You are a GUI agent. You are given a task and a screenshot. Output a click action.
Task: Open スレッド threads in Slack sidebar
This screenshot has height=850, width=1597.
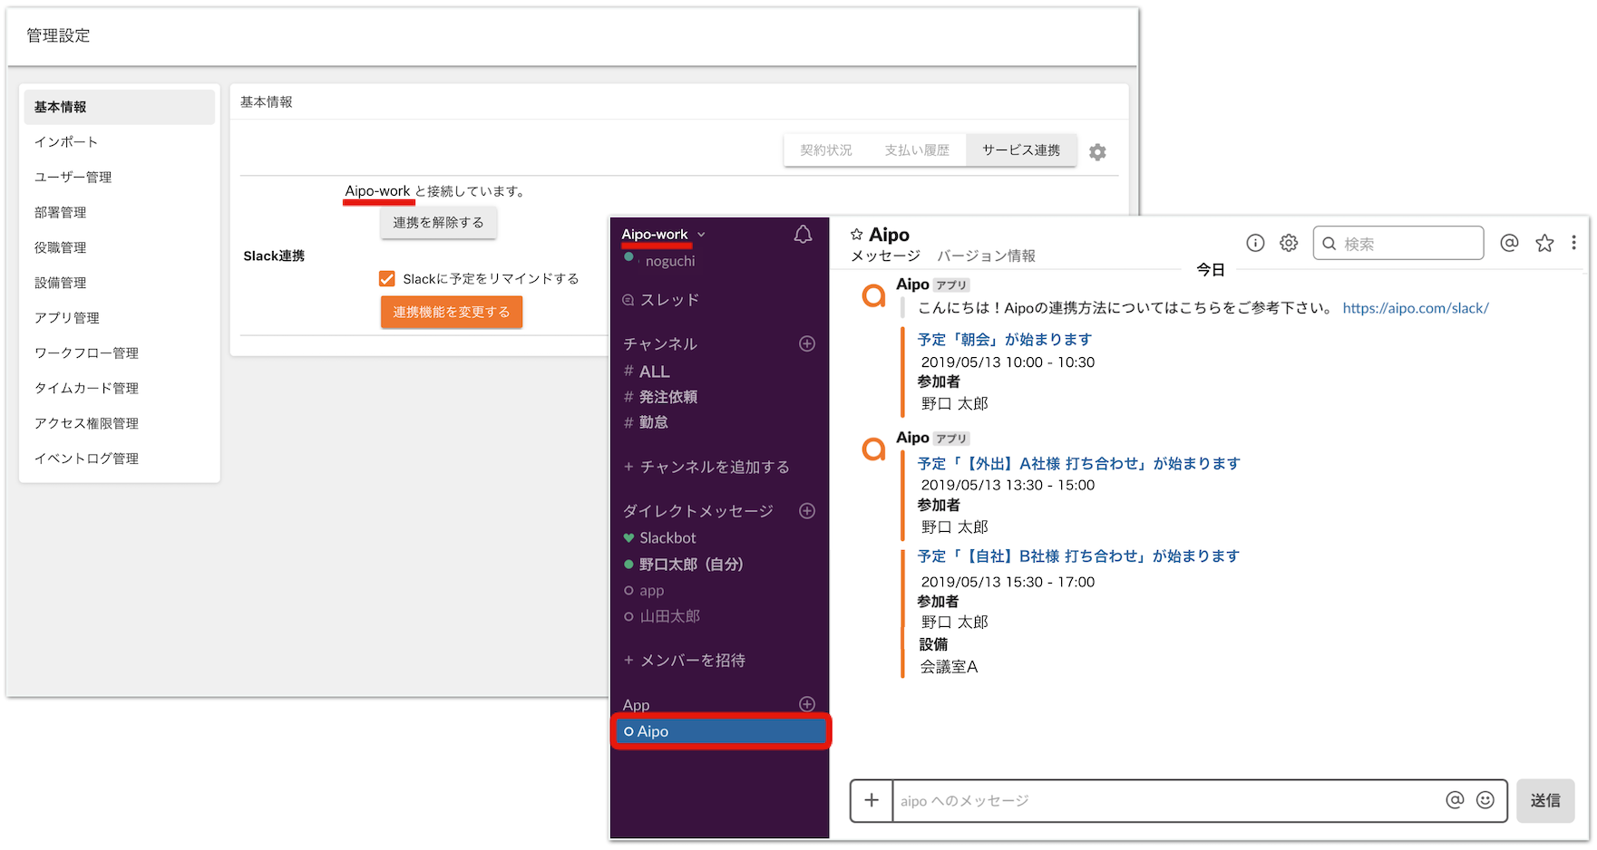[660, 300]
